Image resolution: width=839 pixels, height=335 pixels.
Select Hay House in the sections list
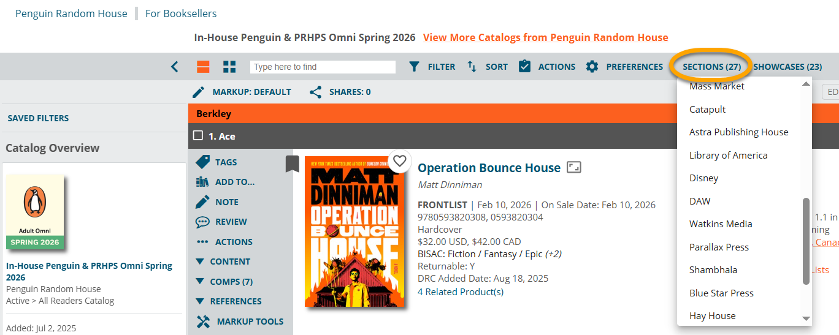(712, 316)
